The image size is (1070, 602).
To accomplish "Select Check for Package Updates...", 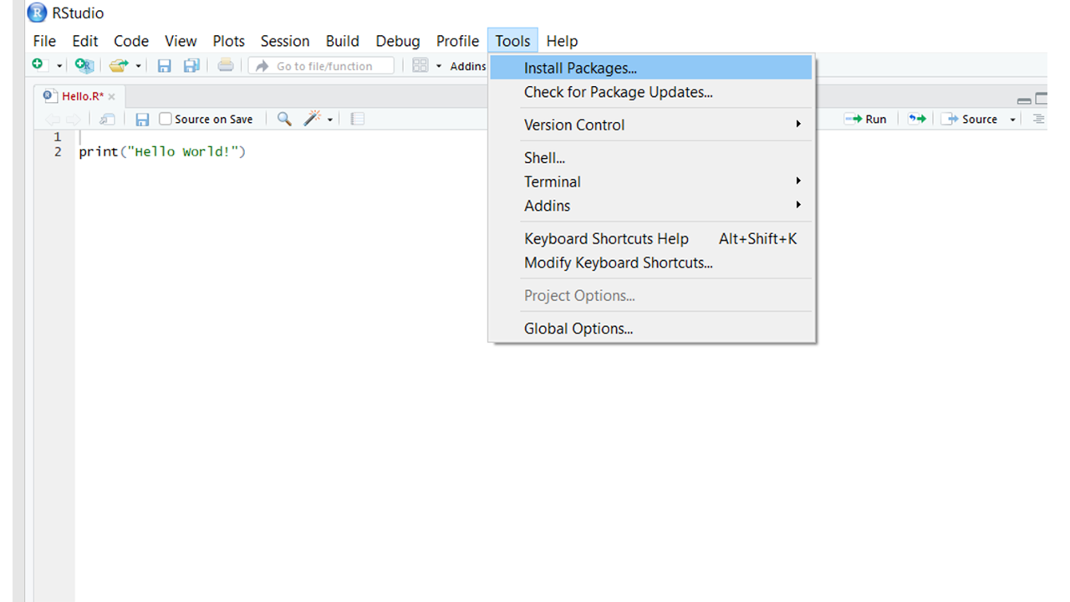I will click(651, 92).
